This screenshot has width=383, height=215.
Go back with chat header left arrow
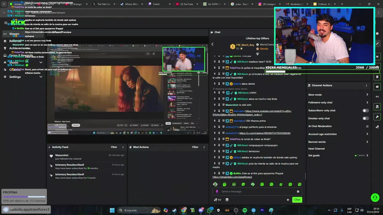(212, 44)
